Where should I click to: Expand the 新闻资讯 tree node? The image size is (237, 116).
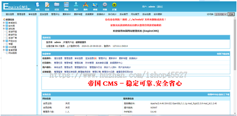pos(4,23)
